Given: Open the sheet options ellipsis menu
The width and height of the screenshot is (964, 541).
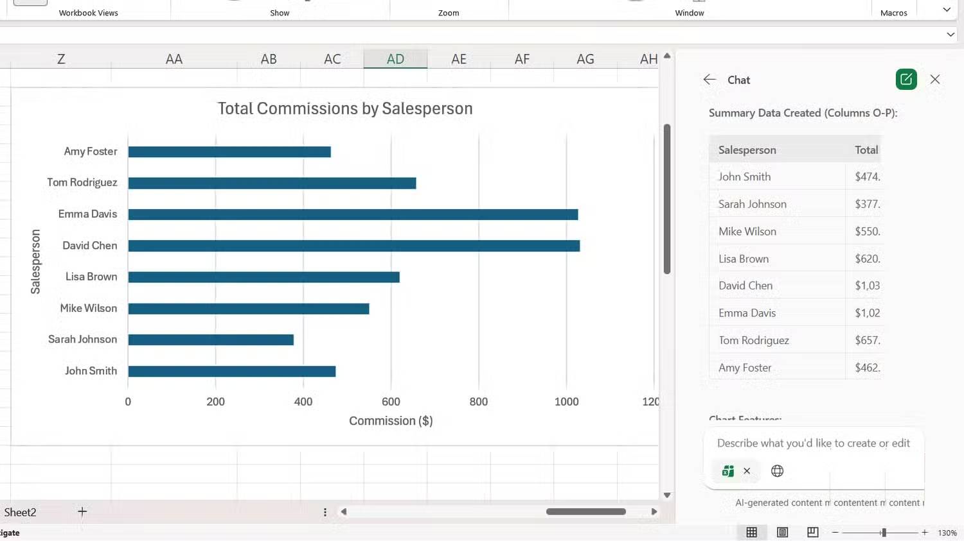Looking at the screenshot, I should pyautogui.click(x=325, y=511).
